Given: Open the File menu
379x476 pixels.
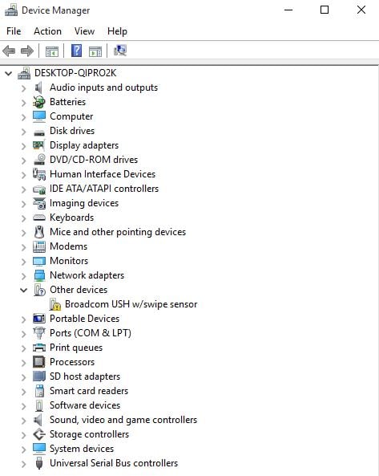Looking at the screenshot, I should 14,31.
